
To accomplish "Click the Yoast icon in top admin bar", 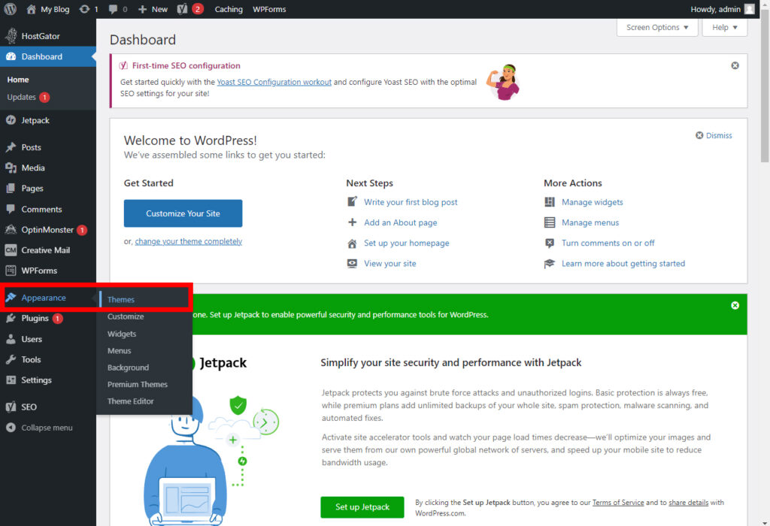I will coord(182,9).
